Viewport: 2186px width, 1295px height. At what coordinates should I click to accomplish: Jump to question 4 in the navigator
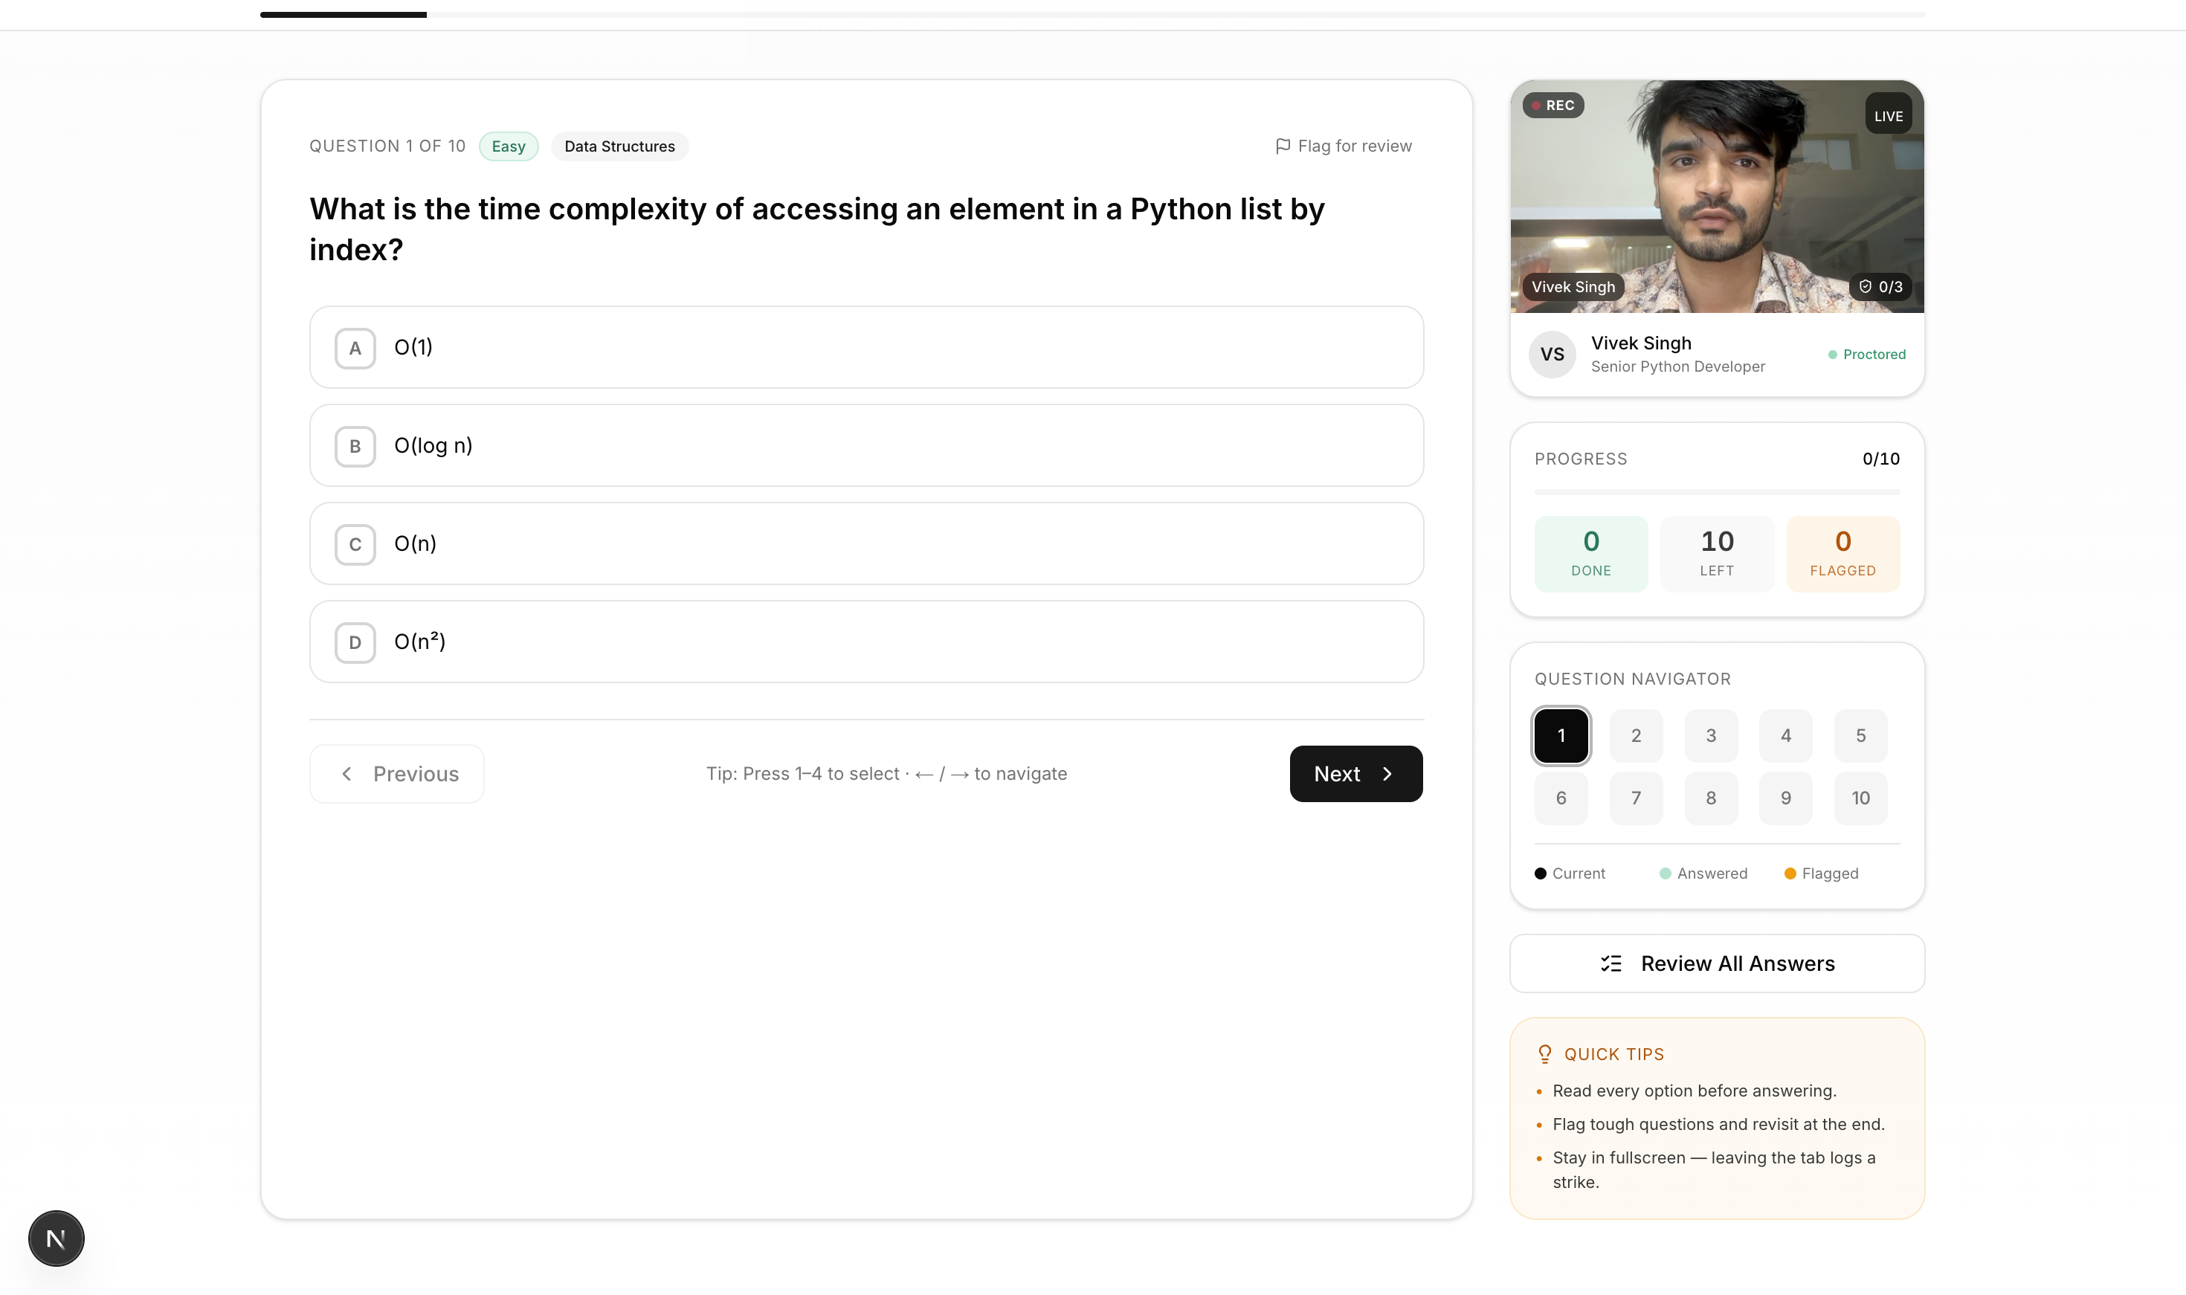[1785, 736]
